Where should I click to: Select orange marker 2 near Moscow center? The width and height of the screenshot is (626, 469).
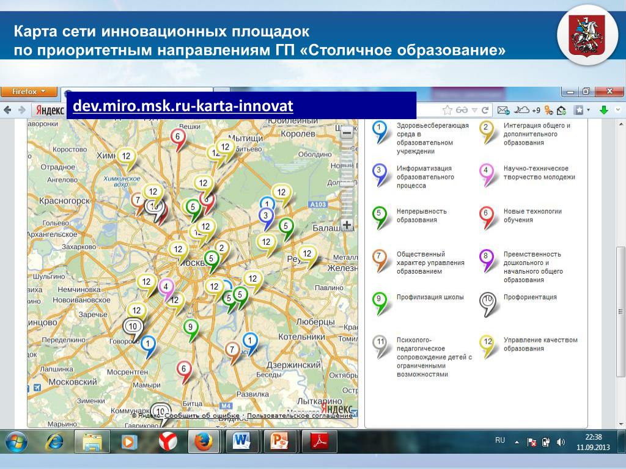click(222, 248)
